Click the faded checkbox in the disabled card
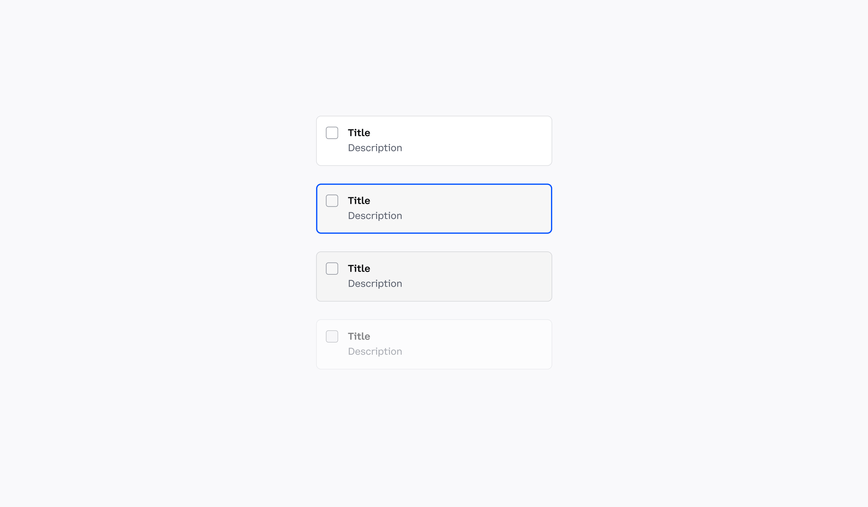Viewport: 868px width, 507px height. [332, 336]
